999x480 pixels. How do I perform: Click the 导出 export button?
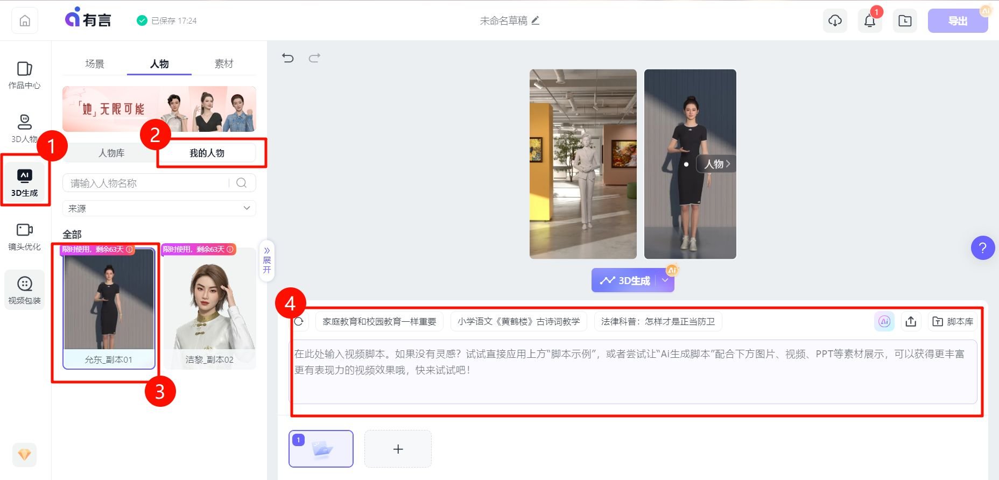pyautogui.click(x=957, y=21)
